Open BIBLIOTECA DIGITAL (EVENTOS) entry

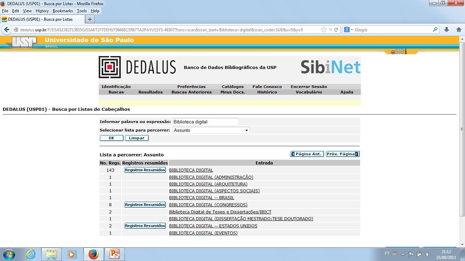pos(203,233)
